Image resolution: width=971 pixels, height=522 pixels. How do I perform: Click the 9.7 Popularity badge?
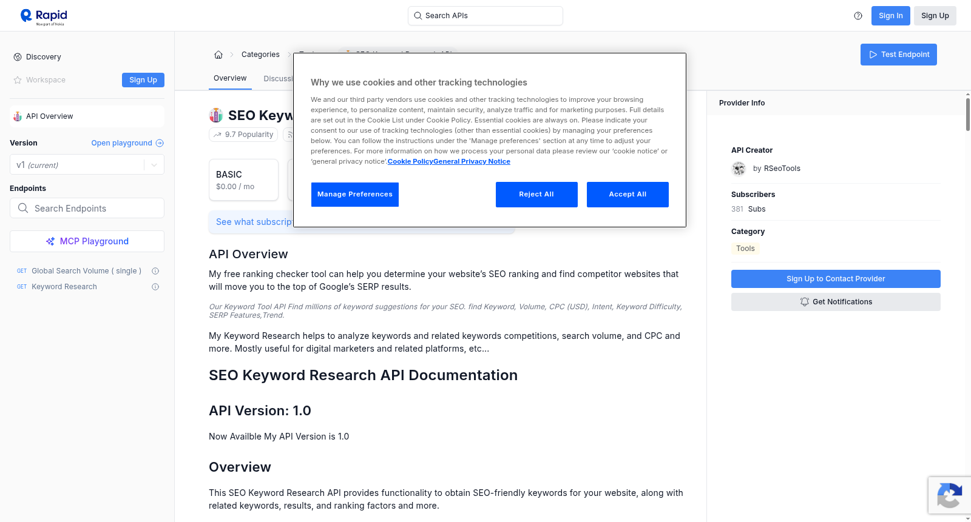click(243, 135)
